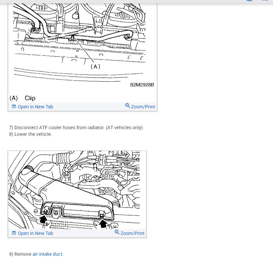Click new-tab icon under clip diagram
The width and height of the screenshot is (273, 264).
pos(14,106)
